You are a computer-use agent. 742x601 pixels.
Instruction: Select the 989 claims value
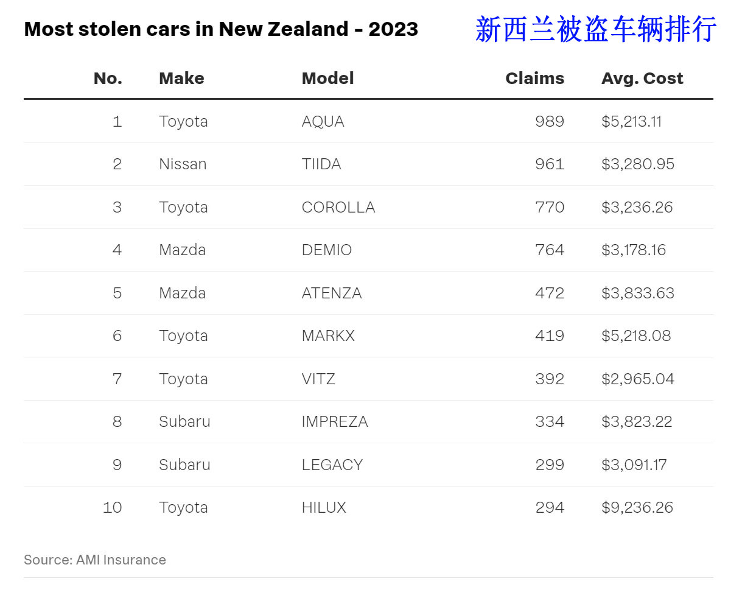pos(549,122)
